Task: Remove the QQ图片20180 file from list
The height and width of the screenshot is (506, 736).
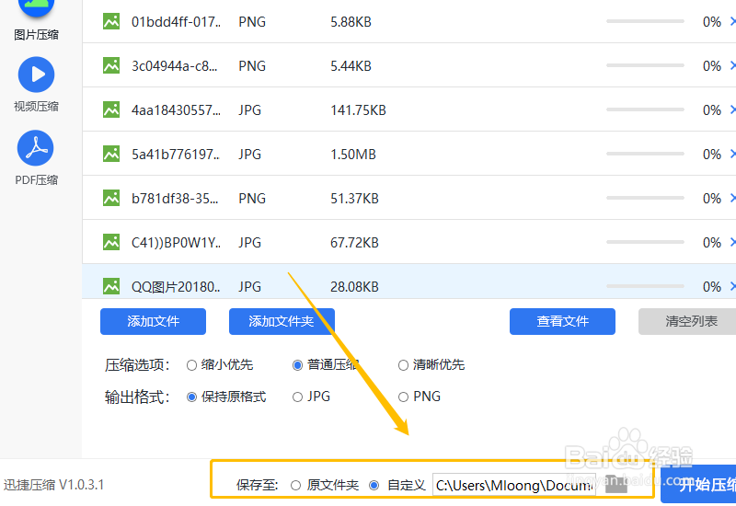Action: (732, 286)
